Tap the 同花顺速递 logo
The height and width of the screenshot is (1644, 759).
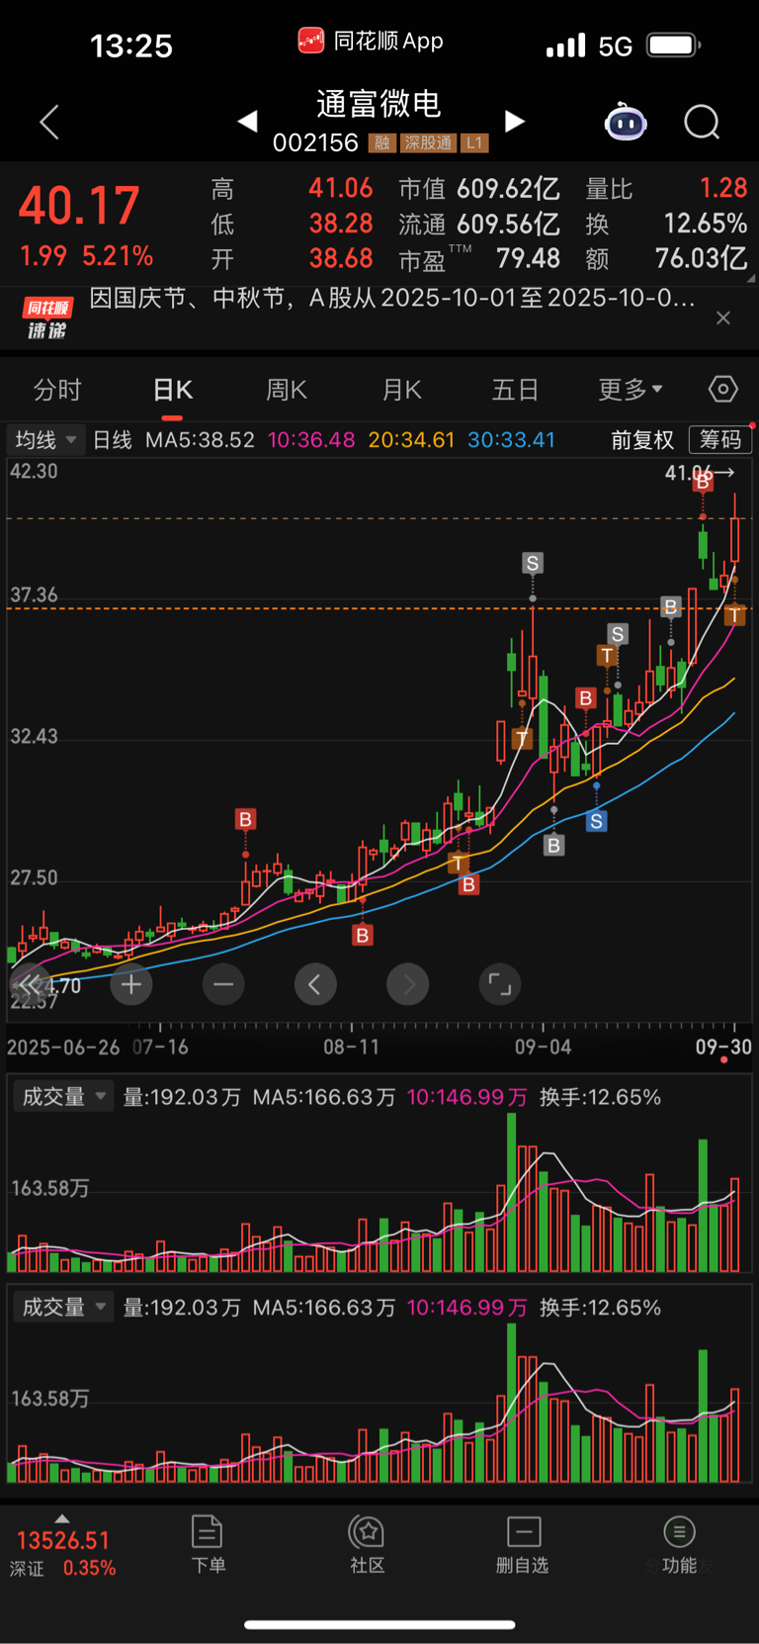pos(47,319)
